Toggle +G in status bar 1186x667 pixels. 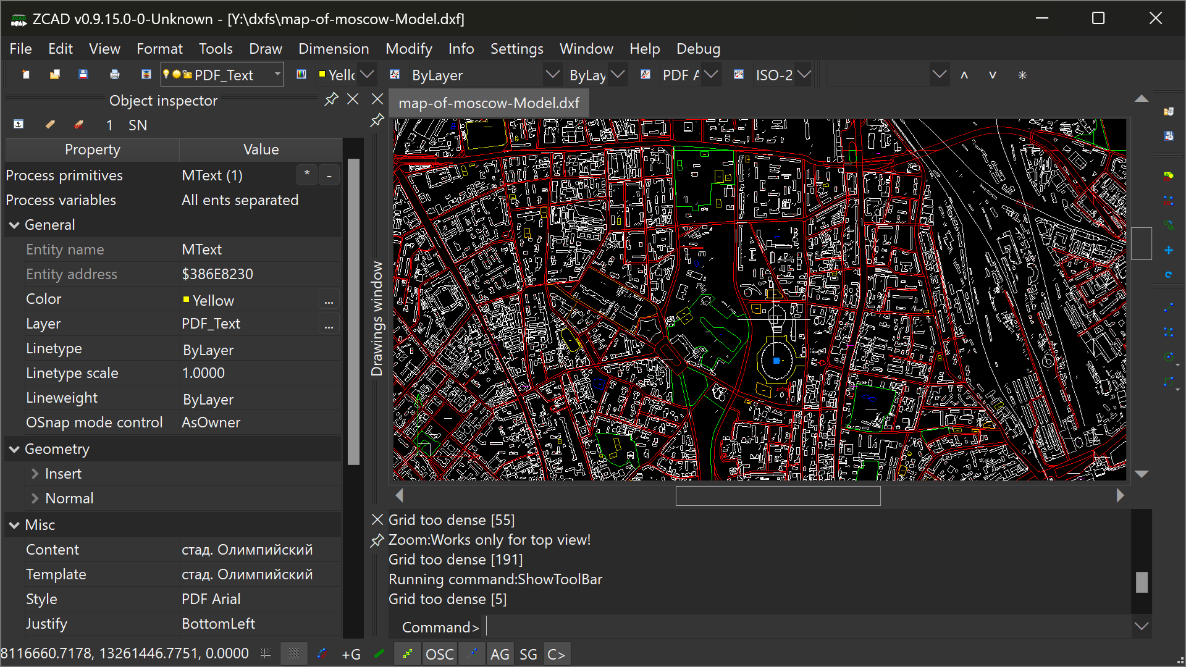(351, 654)
